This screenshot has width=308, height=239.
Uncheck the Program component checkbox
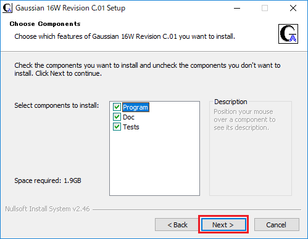[x=117, y=107]
